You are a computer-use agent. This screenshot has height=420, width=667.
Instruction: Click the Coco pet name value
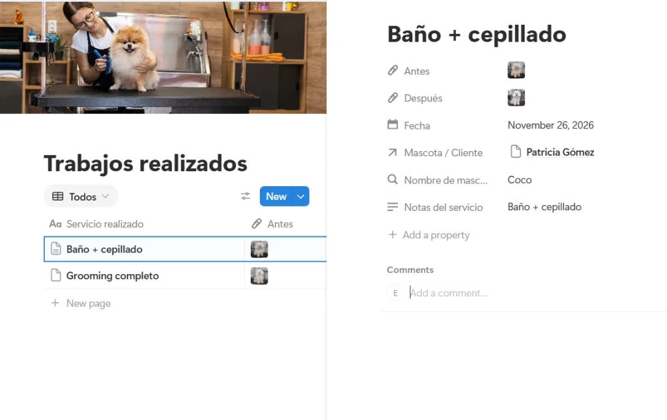(519, 180)
